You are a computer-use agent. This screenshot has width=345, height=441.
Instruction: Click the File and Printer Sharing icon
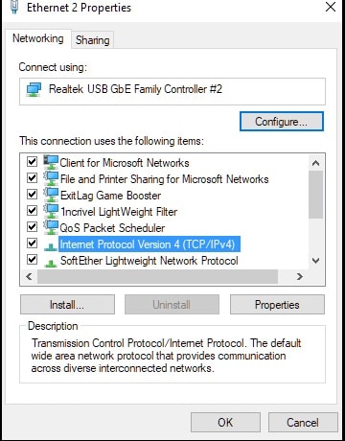pyautogui.click(x=51, y=178)
